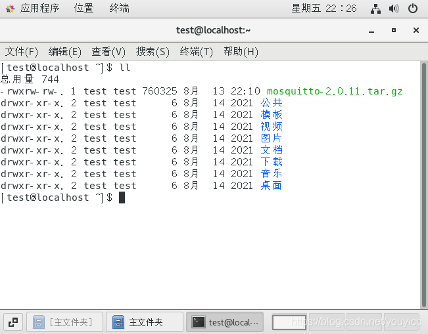Maximize the terminal window

[394, 30]
